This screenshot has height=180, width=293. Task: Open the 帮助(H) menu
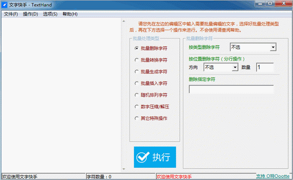tap(70, 14)
